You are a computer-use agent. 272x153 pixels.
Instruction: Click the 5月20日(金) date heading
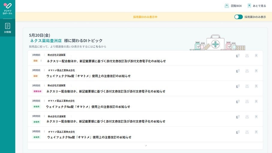[40, 35]
